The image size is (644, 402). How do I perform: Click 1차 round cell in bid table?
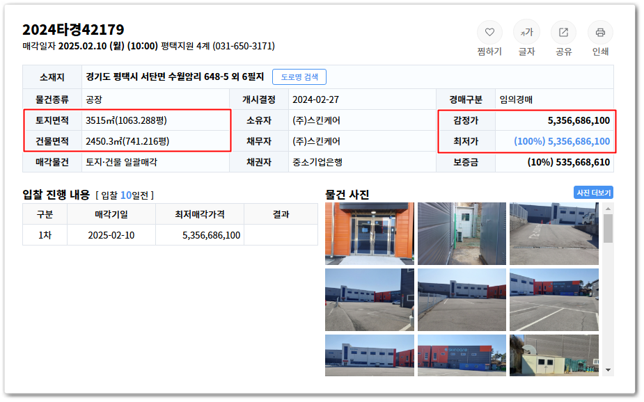45,236
